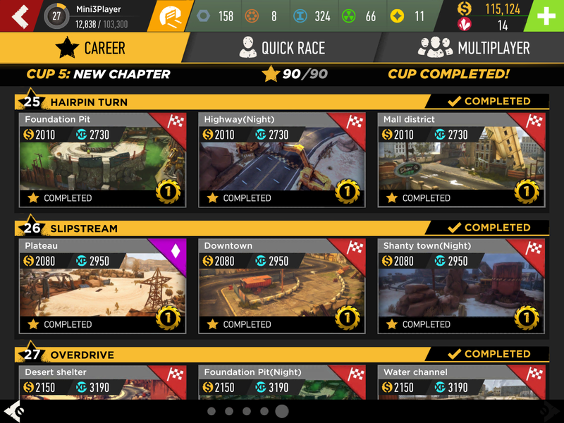Jump to the first cup page dot

pos(211,411)
